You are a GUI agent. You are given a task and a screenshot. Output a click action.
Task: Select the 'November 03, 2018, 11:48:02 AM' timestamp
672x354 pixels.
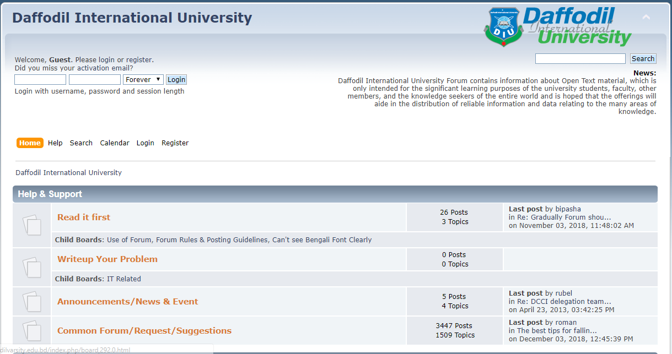click(x=576, y=226)
